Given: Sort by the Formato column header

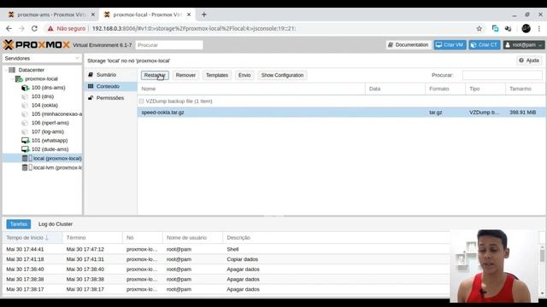Looking at the screenshot, I should (445, 89).
